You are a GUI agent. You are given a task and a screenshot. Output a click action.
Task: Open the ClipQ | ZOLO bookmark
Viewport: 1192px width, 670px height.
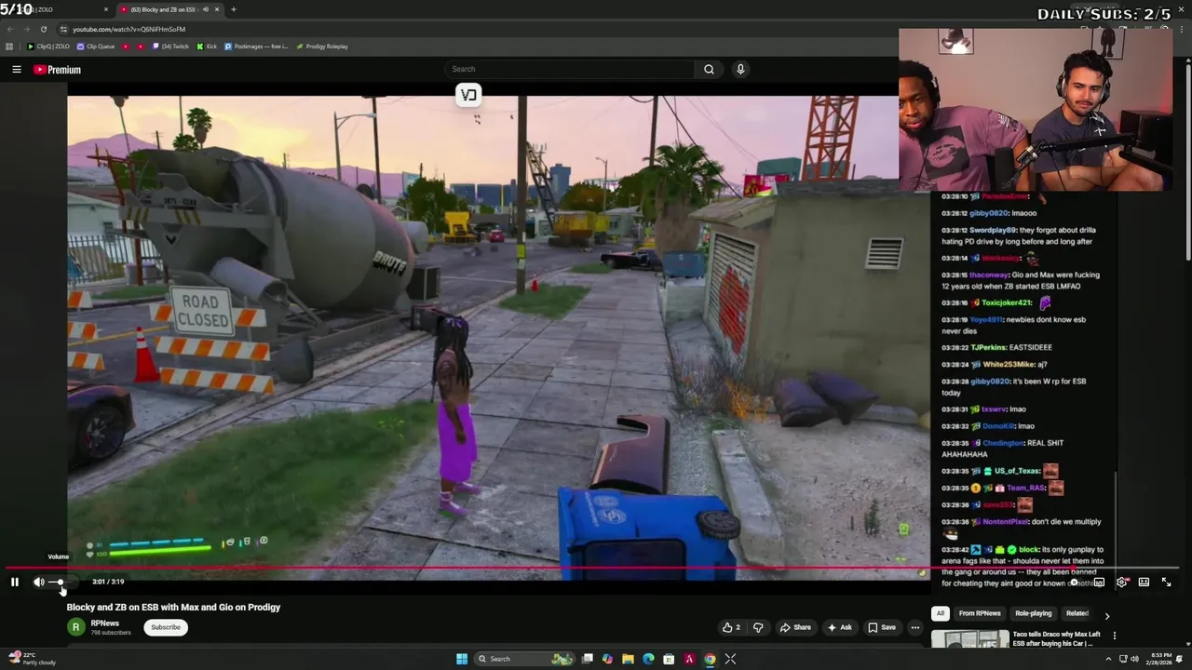(x=48, y=47)
